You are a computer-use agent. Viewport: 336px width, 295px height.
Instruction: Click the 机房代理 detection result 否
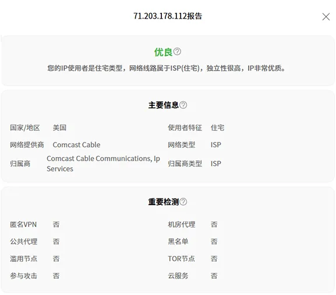click(x=214, y=225)
